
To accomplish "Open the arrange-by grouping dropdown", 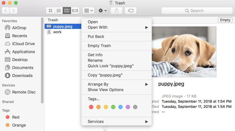I will click(88, 11).
